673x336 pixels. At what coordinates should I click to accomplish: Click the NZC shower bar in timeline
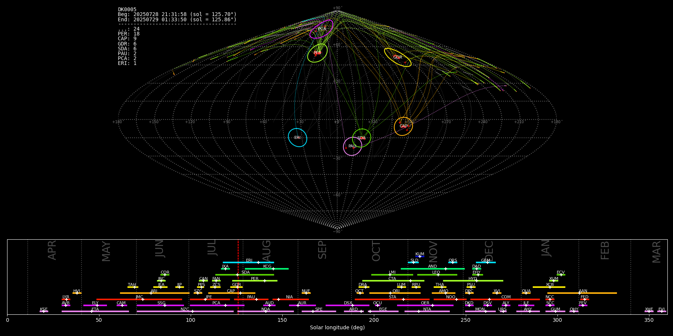pos(185,311)
